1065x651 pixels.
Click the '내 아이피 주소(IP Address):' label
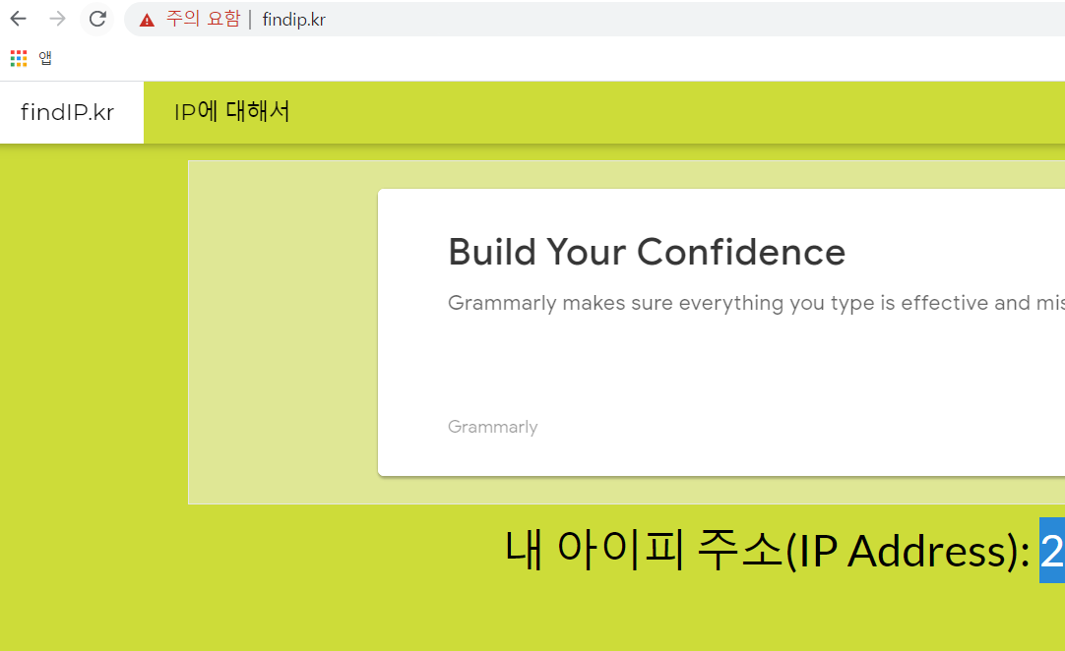pyautogui.click(x=768, y=550)
